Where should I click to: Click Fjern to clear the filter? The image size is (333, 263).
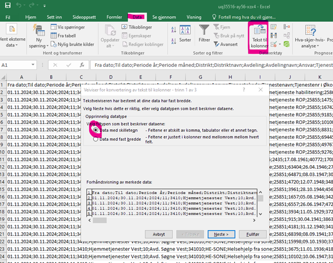(222, 27)
